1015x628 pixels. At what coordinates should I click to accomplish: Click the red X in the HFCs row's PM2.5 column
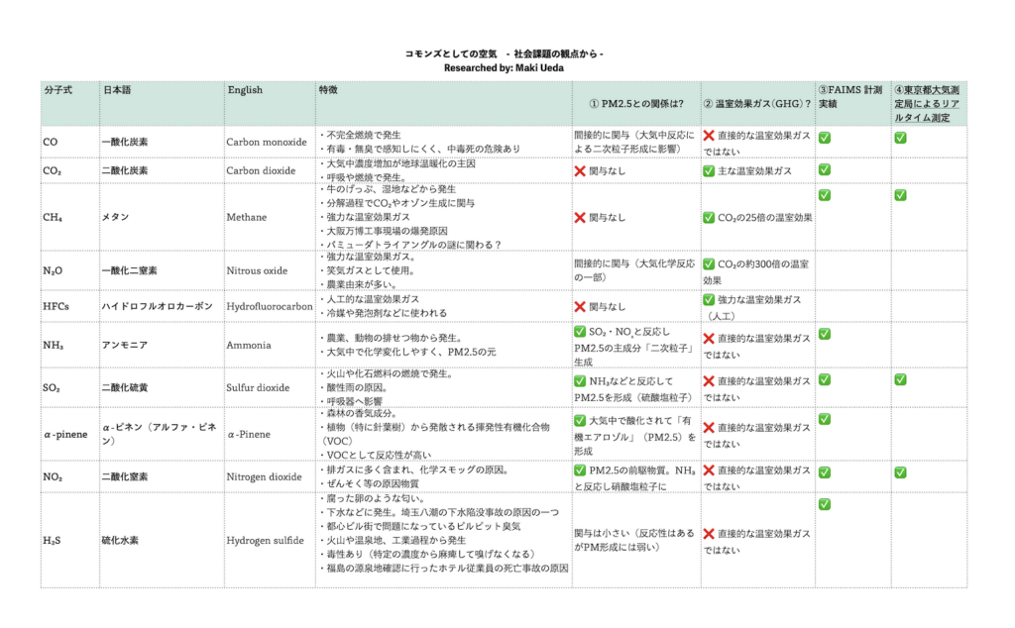[x=580, y=307]
